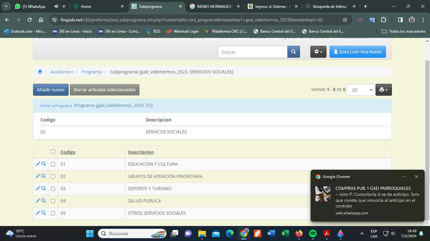Viewport: 430px width, 241px height.
Task: Open the Auxiliares breadcrumb menu
Action: click(x=62, y=72)
